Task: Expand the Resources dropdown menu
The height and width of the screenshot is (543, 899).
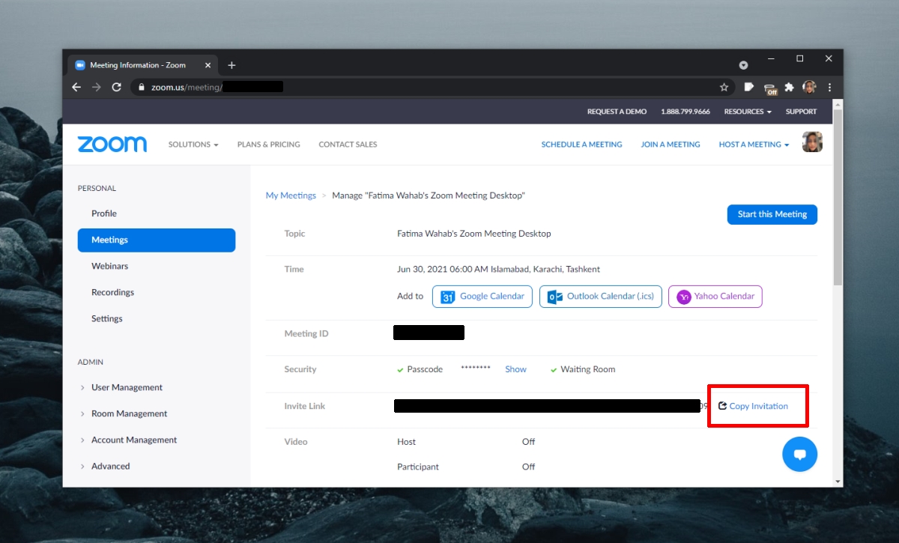Action: (x=747, y=112)
